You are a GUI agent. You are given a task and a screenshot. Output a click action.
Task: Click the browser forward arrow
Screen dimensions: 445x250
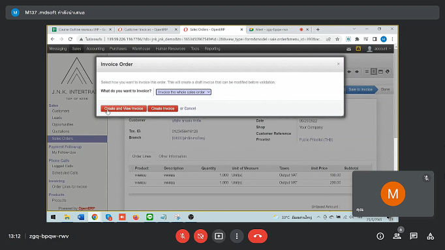tap(61, 39)
